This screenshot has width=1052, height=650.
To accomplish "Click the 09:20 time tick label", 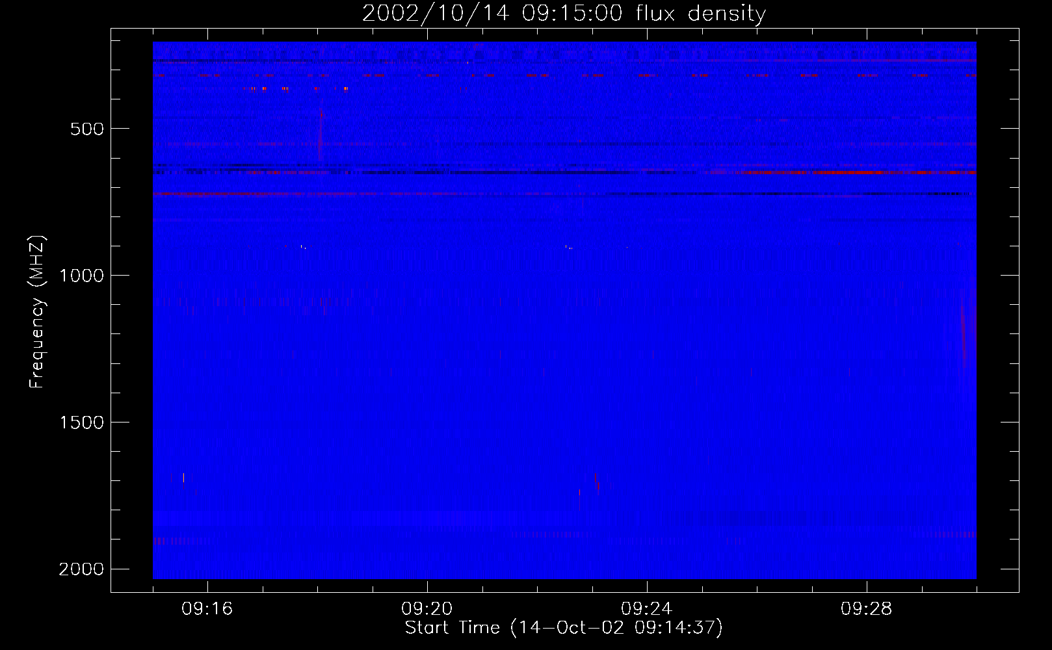I will click(x=427, y=609).
